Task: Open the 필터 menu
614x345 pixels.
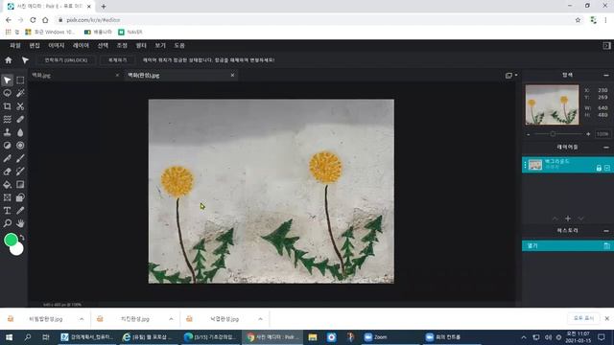Action: (141, 45)
